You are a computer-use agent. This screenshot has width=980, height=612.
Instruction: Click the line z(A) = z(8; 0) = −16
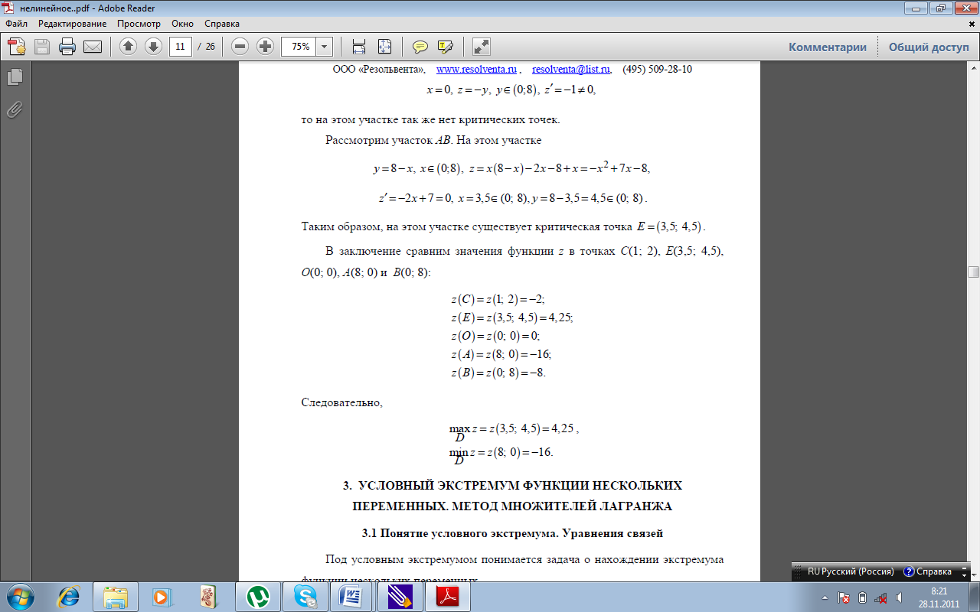[501, 353]
